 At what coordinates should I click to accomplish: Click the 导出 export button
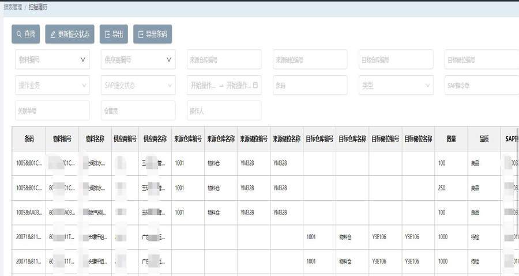pos(114,34)
